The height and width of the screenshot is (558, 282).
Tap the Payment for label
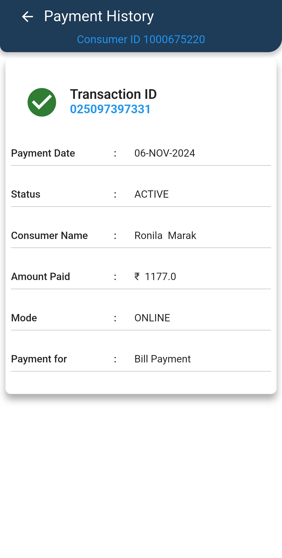tap(39, 359)
